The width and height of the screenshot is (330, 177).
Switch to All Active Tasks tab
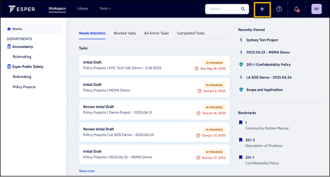pyautogui.click(x=156, y=33)
